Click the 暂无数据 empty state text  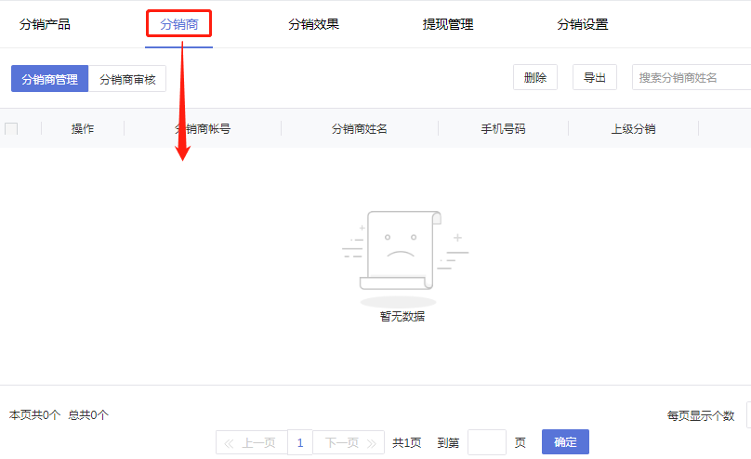pyautogui.click(x=402, y=316)
